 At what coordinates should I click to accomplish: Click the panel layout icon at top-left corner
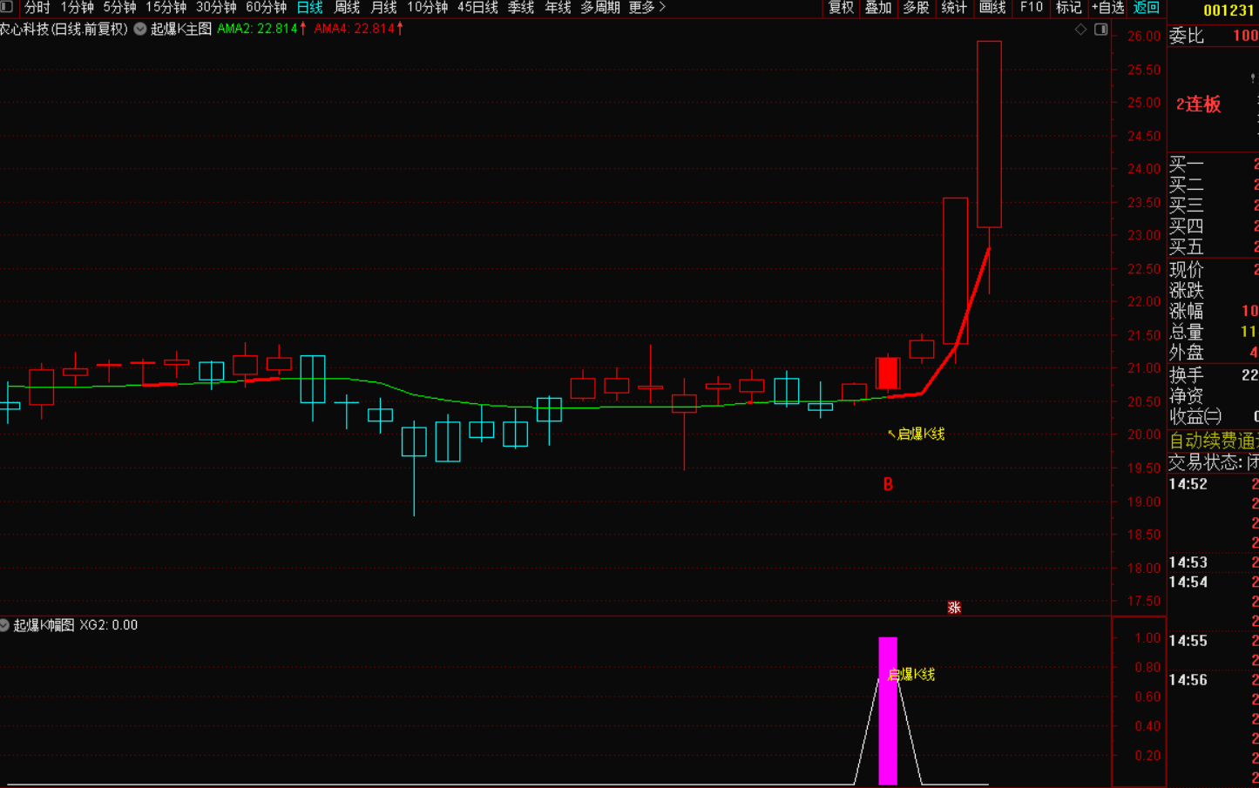pyautogui.click(x=7, y=7)
